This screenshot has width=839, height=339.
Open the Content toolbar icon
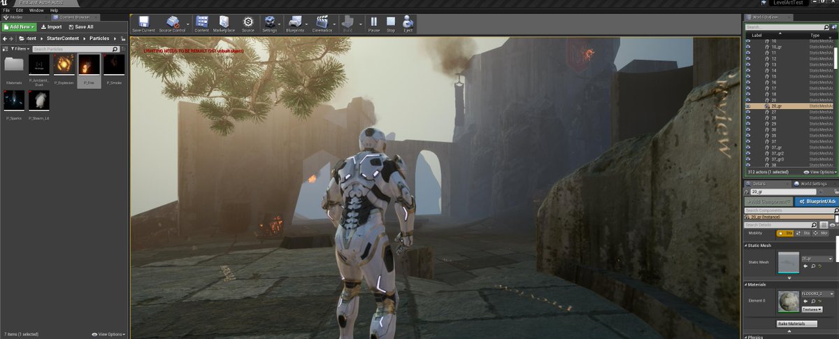click(201, 24)
